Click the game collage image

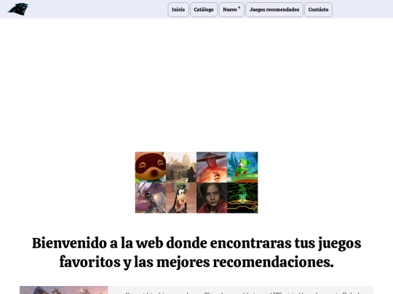click(196, 182)
